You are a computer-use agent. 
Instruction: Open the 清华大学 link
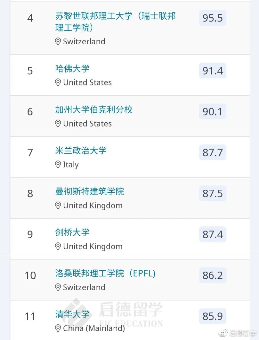72,314
